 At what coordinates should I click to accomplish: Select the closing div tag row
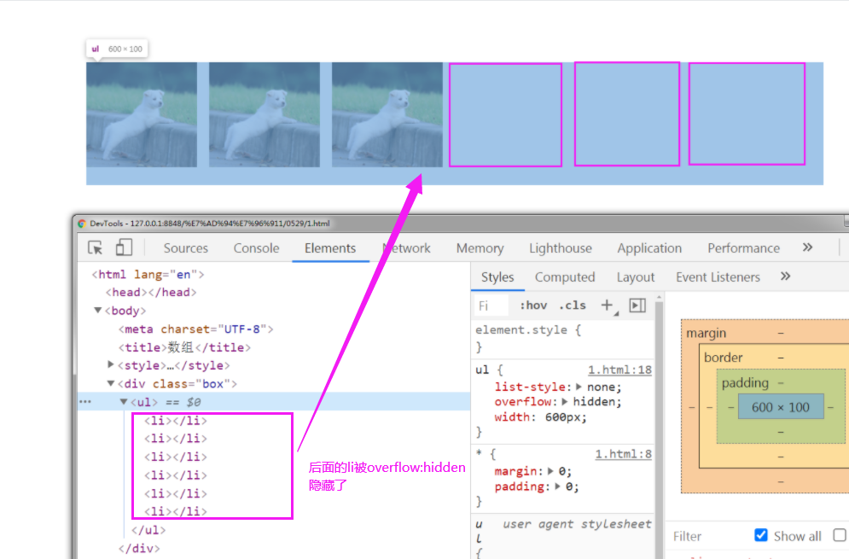pos(139,548)
